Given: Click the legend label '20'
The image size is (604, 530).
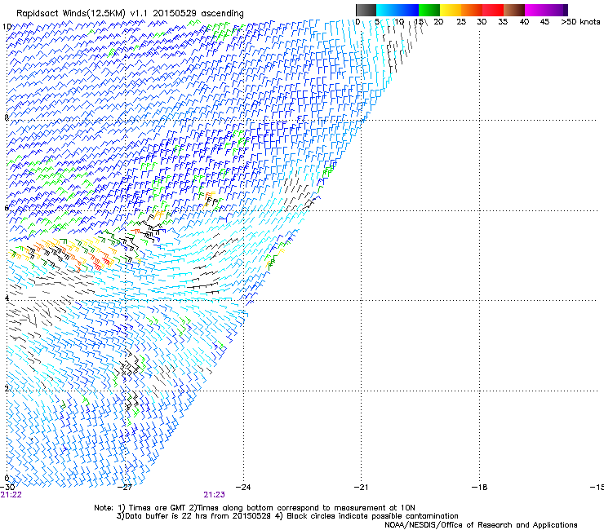Looking at the screenshot, I should [438, 22].
